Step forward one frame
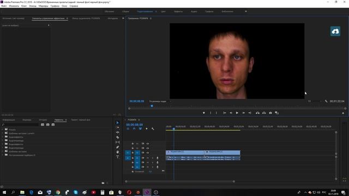Image resolution: width=349 pixels, height=196 pixels. click(244, 113)
